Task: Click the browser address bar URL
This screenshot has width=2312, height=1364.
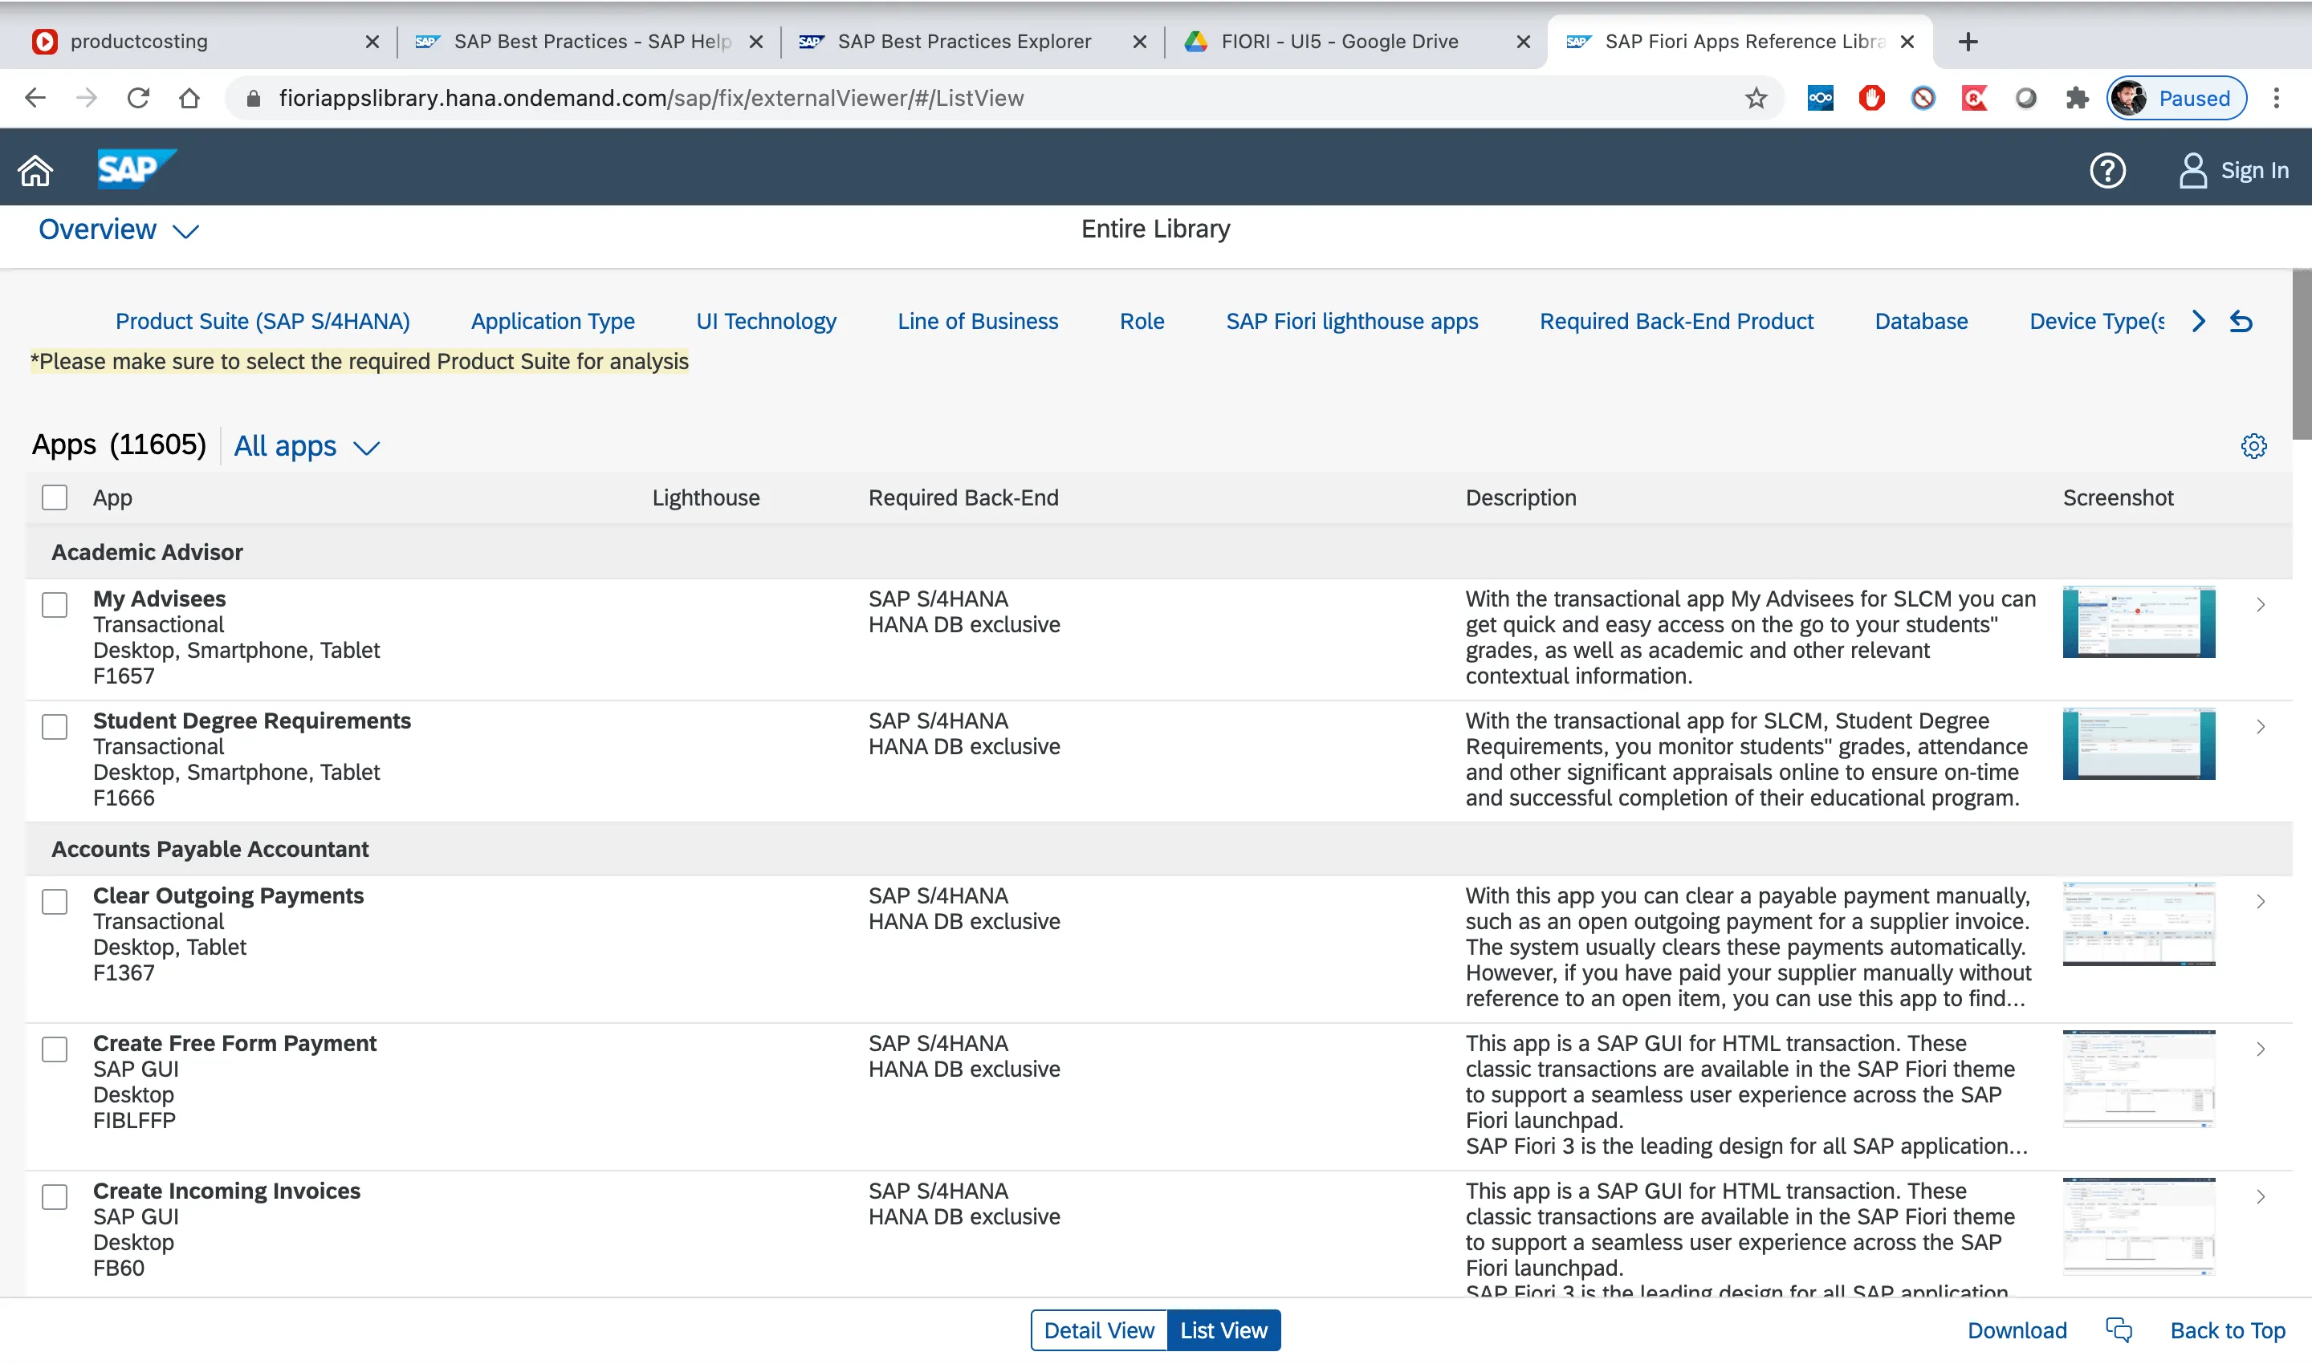Action: (651, 97)
